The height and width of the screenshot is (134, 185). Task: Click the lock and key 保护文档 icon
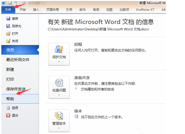[x=59, y=49]
